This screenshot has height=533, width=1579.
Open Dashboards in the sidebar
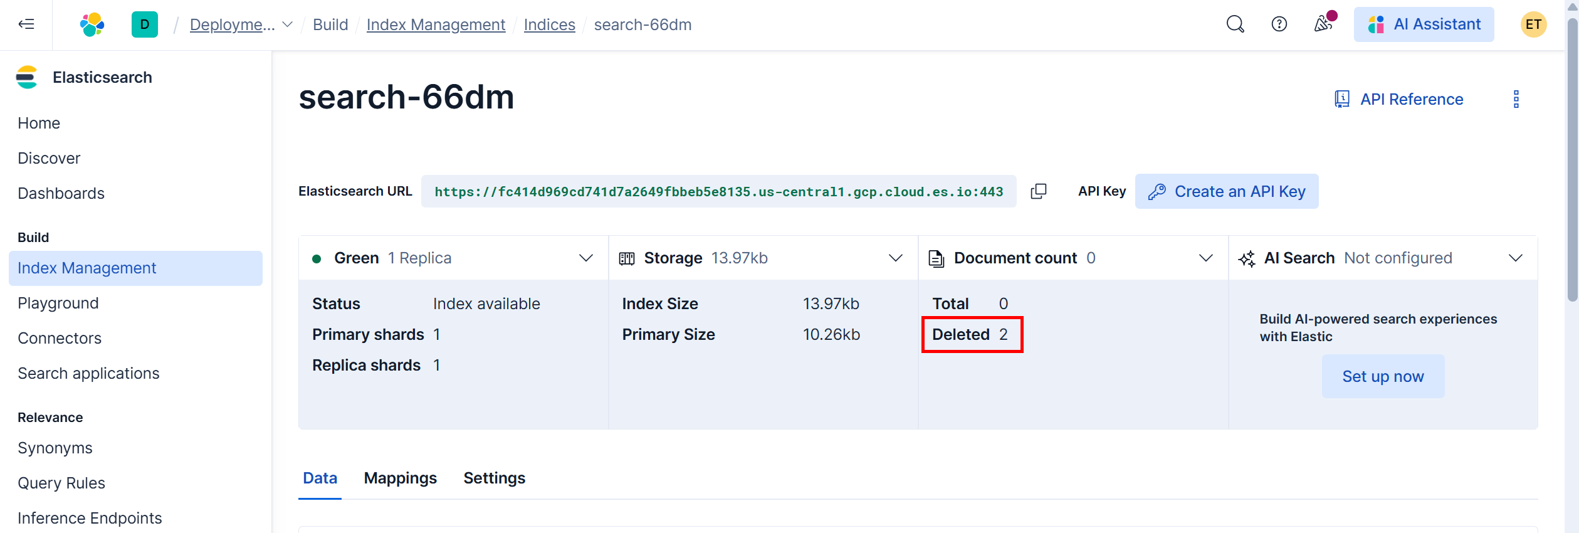[61, 194]
